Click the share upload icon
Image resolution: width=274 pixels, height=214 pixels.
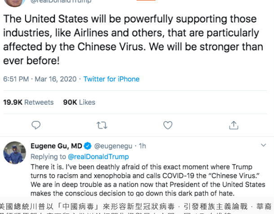coord(234,125)
